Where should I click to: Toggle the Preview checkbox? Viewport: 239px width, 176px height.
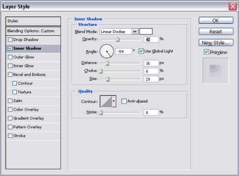click(x=206, y=52)
